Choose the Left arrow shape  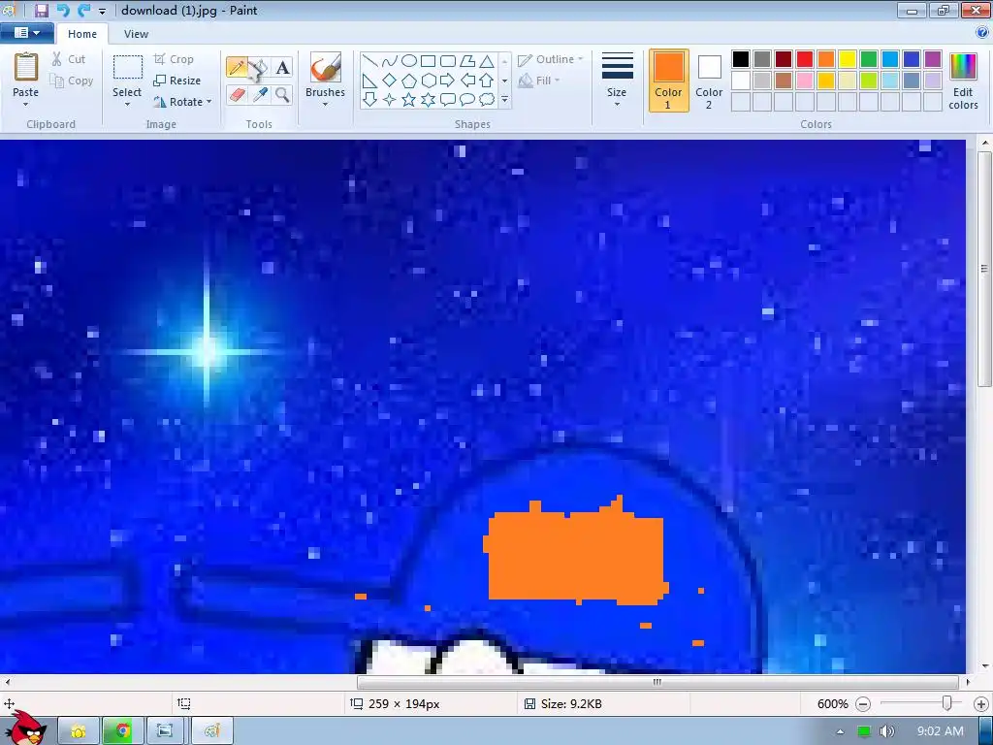tap(467, 81)
